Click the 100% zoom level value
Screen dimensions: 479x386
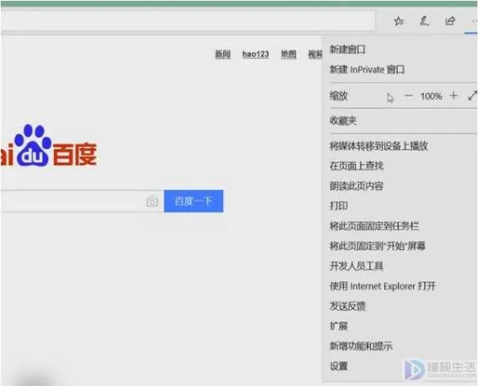pyautogui.click(x=431, y=97)
